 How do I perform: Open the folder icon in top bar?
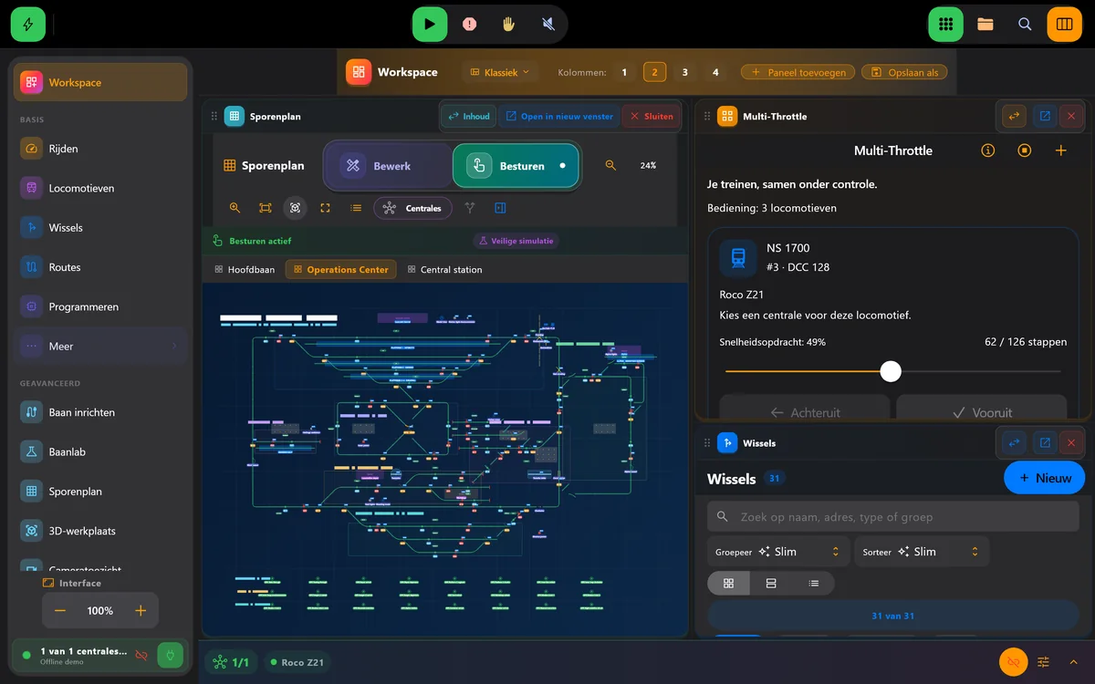[x=985, y=25]
